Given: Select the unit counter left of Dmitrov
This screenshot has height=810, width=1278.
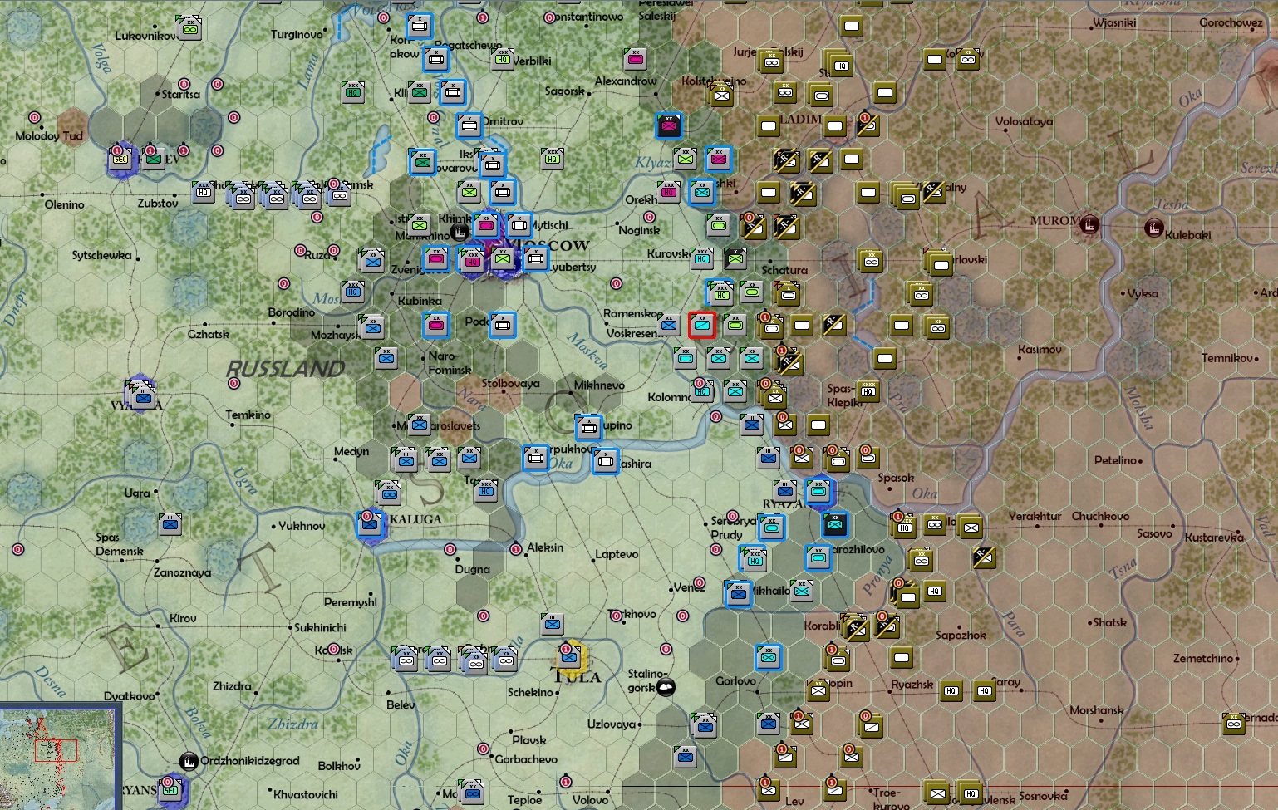Looking at the screenshot, I should (x=469, y=125).
